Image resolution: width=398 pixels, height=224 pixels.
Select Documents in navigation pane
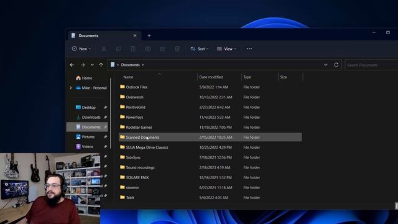(87, 127)
